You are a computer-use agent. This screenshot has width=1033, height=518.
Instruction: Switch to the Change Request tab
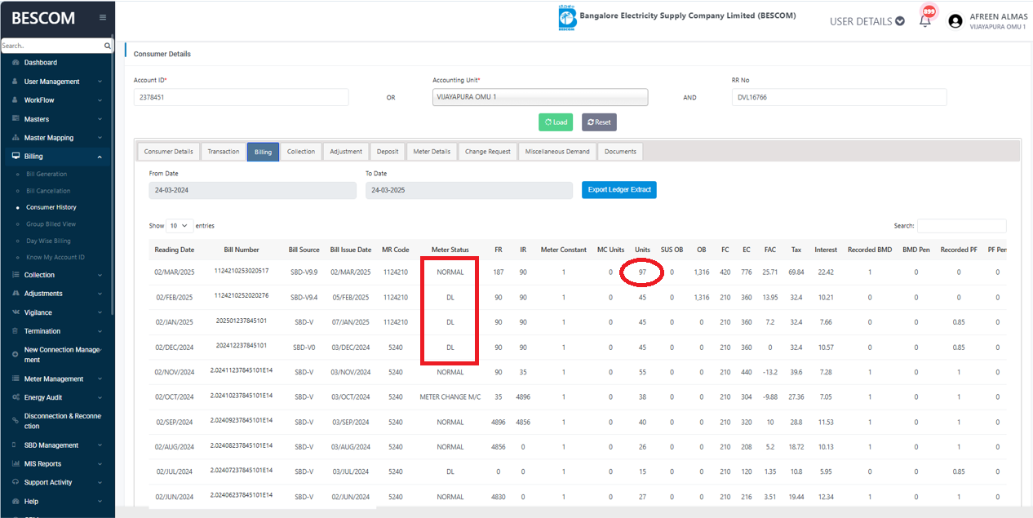click(x=488, y=152)
